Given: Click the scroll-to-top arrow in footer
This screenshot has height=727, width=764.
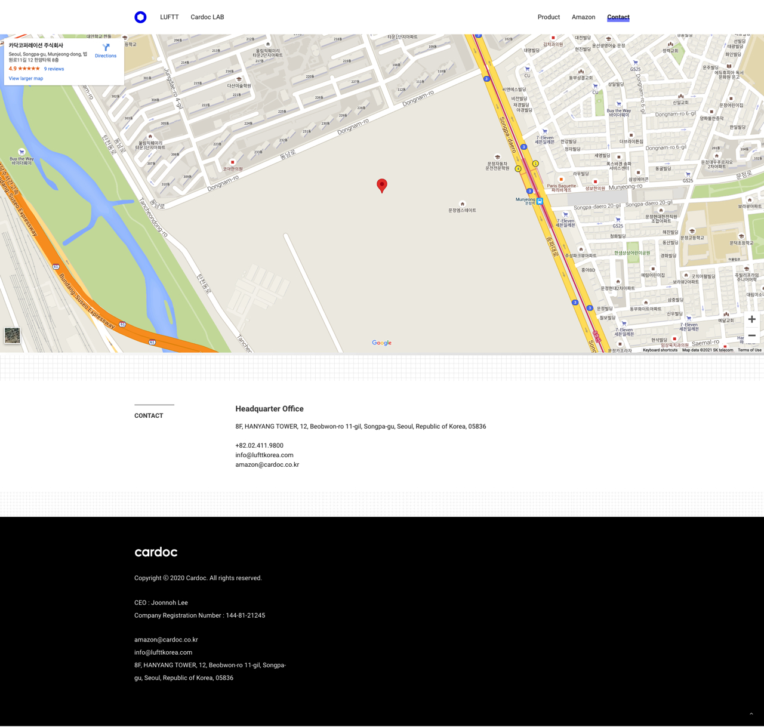Looking at the screenshot, I should pos(751,714).
